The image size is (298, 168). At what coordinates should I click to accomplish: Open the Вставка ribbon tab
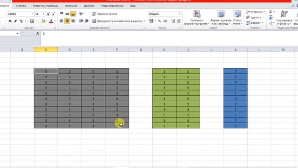tap(20, 6)
